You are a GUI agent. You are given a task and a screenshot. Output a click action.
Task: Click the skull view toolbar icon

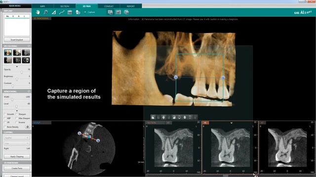point(78,12)
